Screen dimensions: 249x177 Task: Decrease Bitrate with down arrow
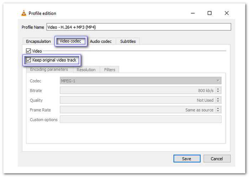(x=218, y=92)
